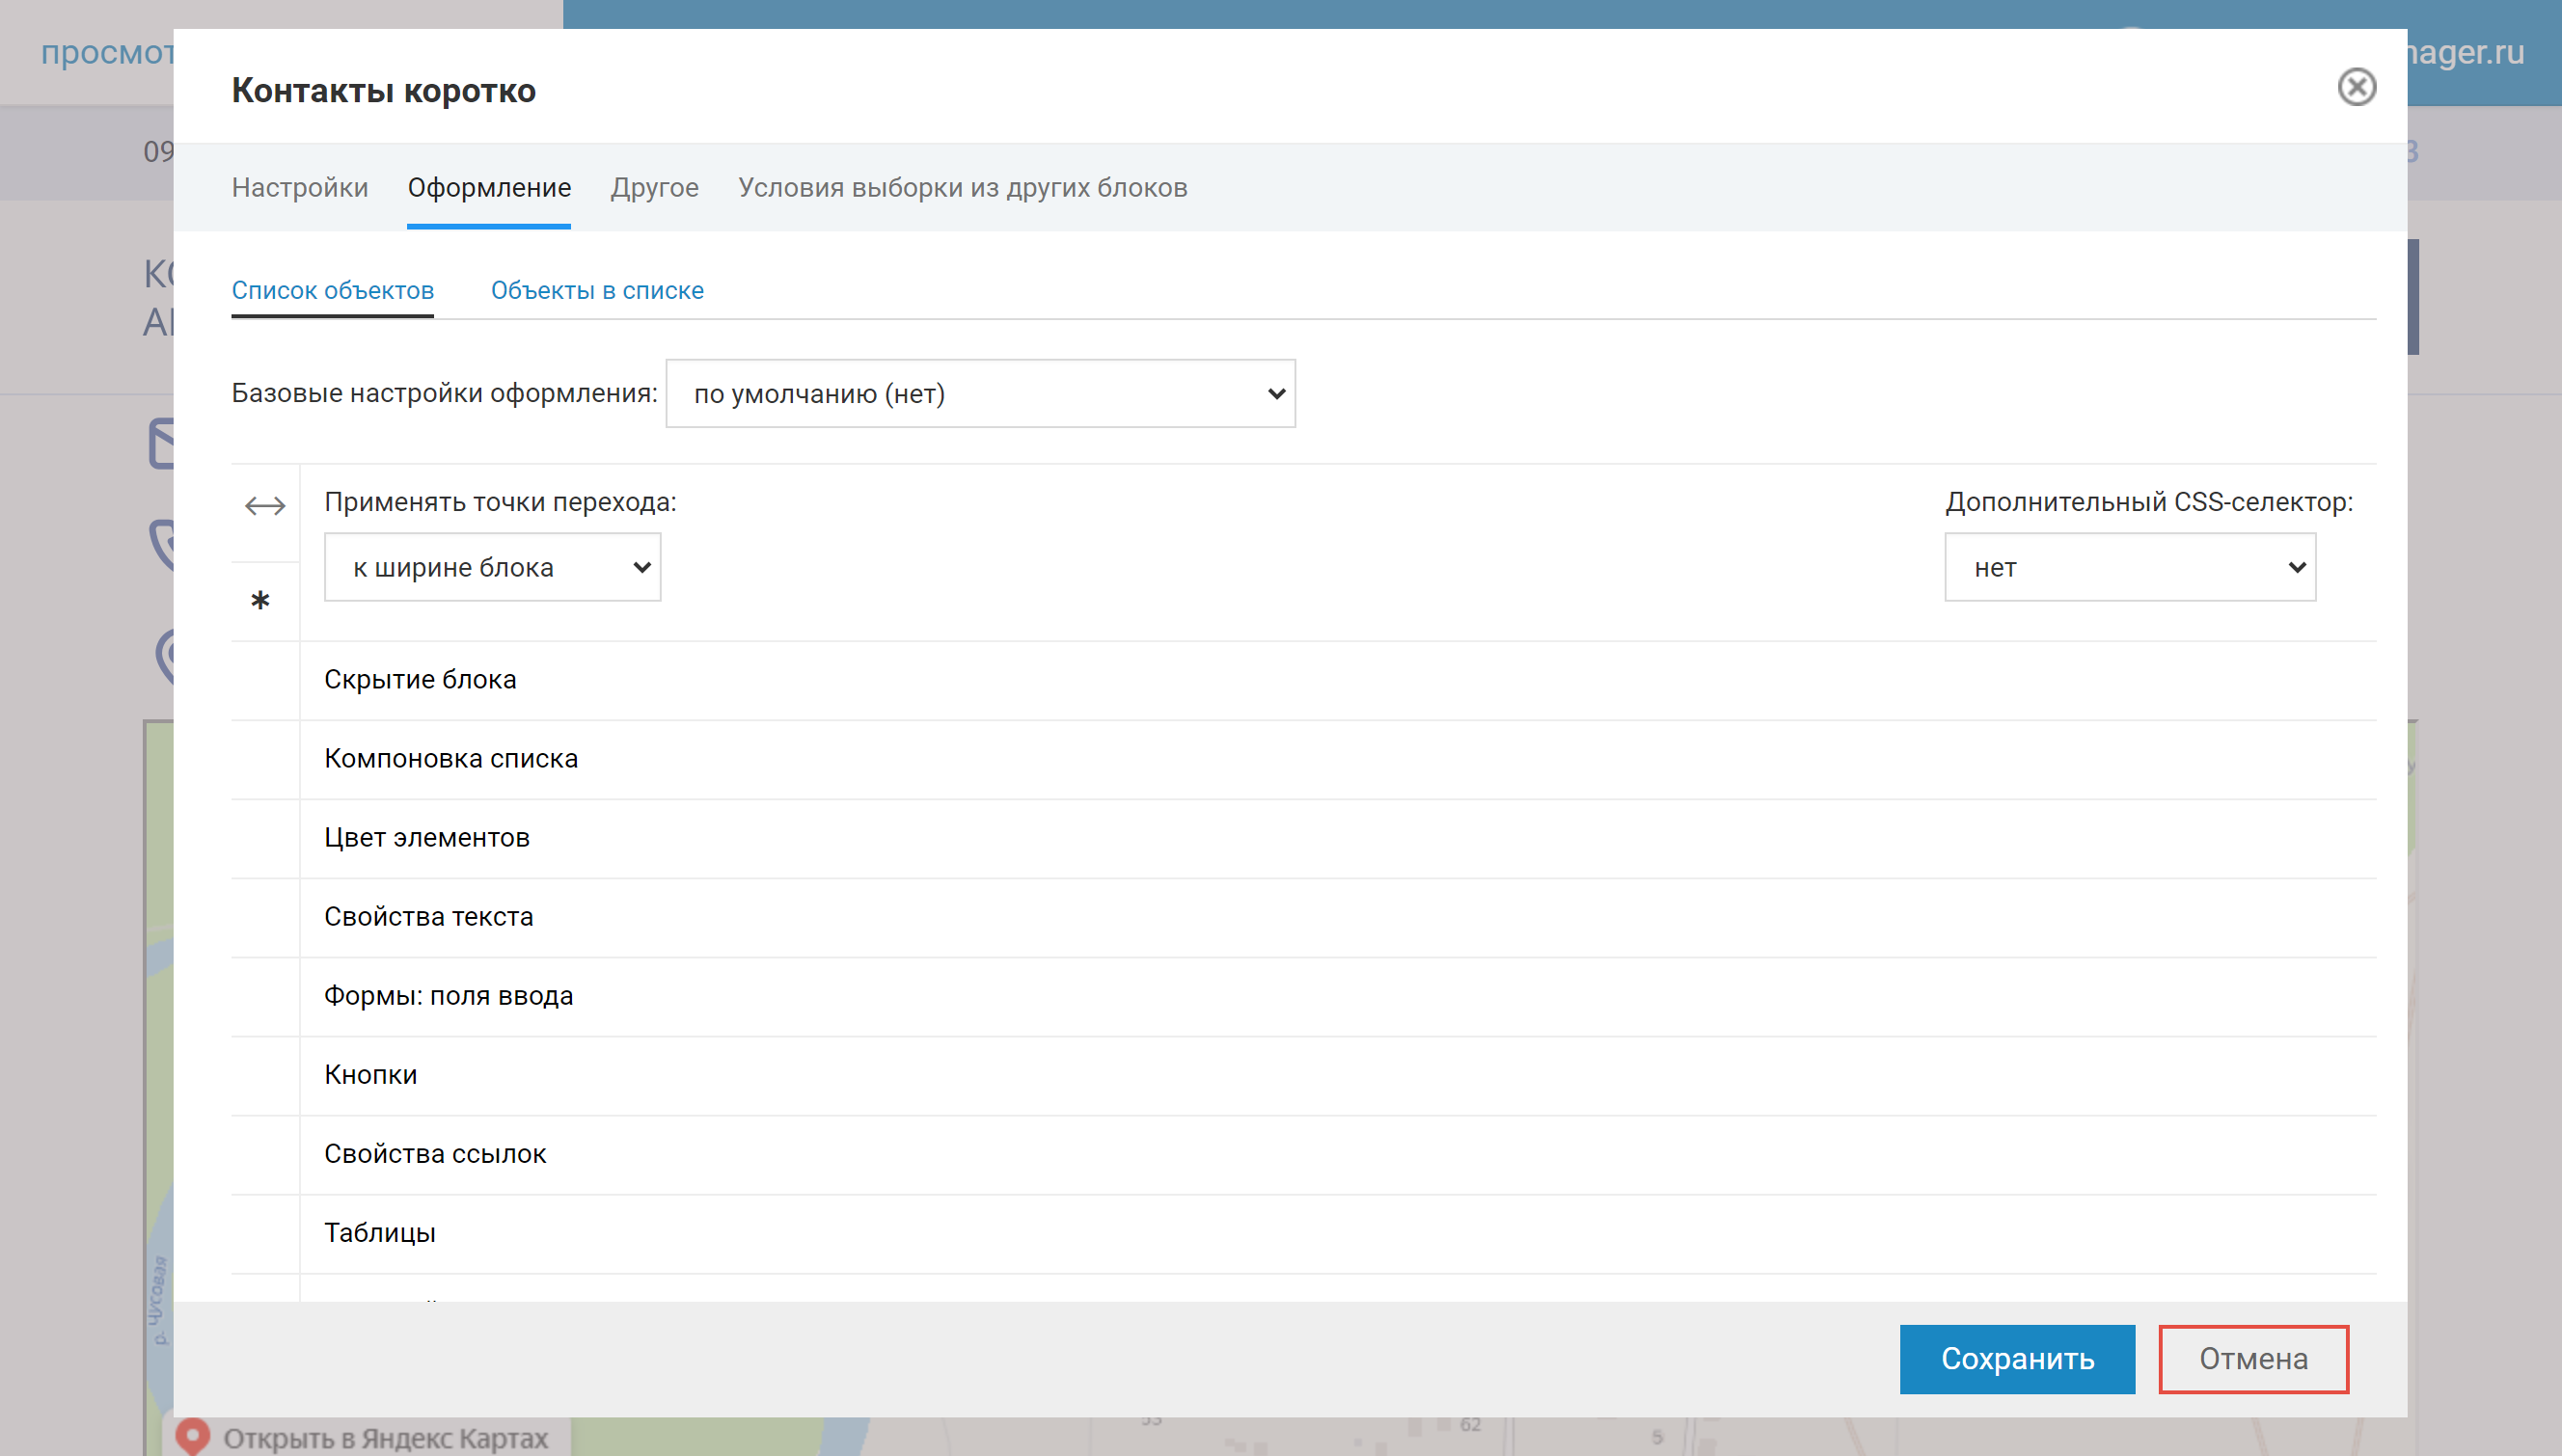Open Дополнительный CSS-селектор dropdown
This screenshot has width=2562, height=1456.
tap(2129, 568)
